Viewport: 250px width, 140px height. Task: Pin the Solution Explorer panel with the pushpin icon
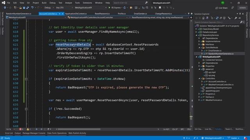(240, 14)
